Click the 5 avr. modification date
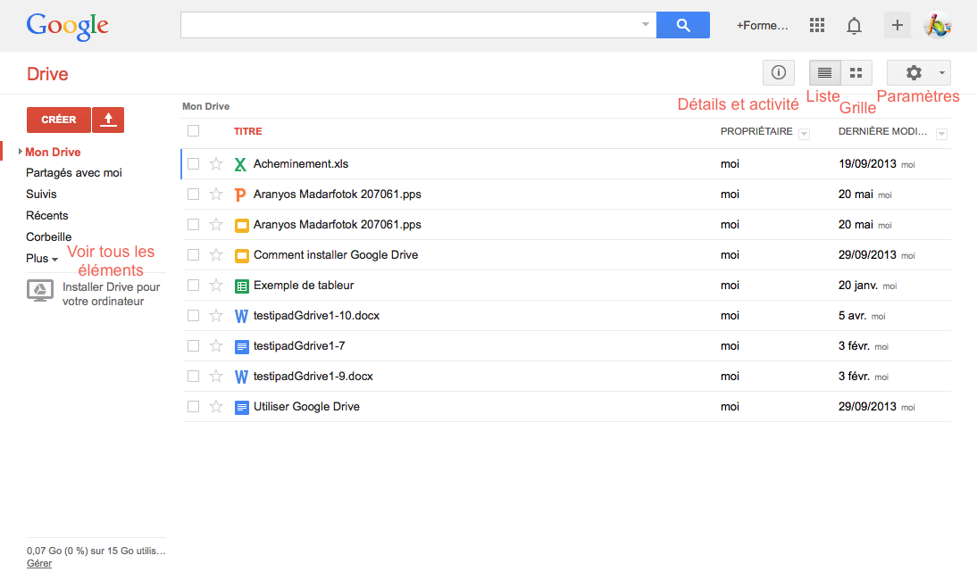977x572 pixels. point(852,316)
